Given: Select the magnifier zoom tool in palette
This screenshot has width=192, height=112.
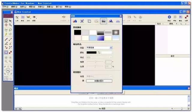Looking at the screenshot, I should (x=10, y=25).
